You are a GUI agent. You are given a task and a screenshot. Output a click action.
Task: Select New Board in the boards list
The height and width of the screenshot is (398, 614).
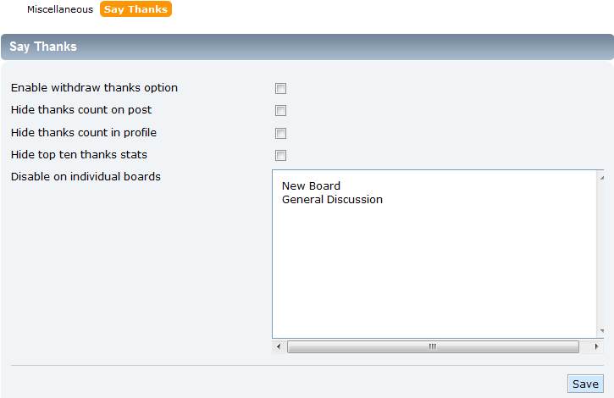311,185
